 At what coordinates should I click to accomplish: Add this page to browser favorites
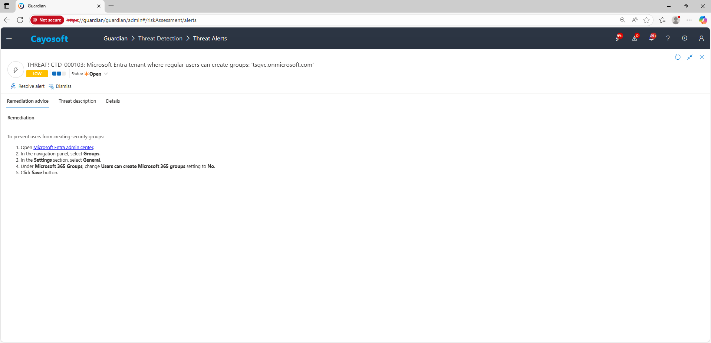(x=646, y=20)
